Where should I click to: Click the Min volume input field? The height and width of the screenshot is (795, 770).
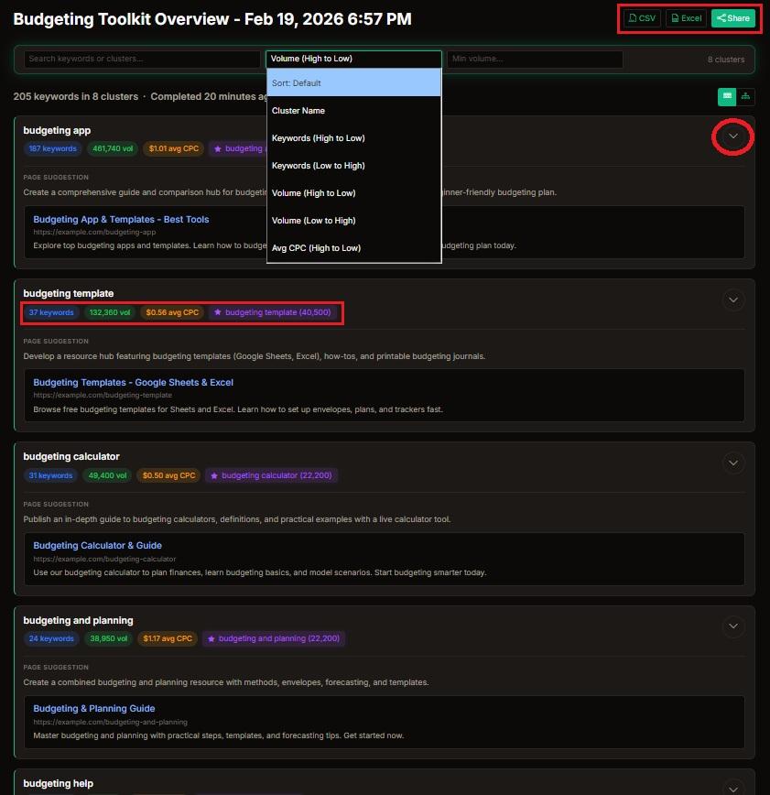point(534,58)
